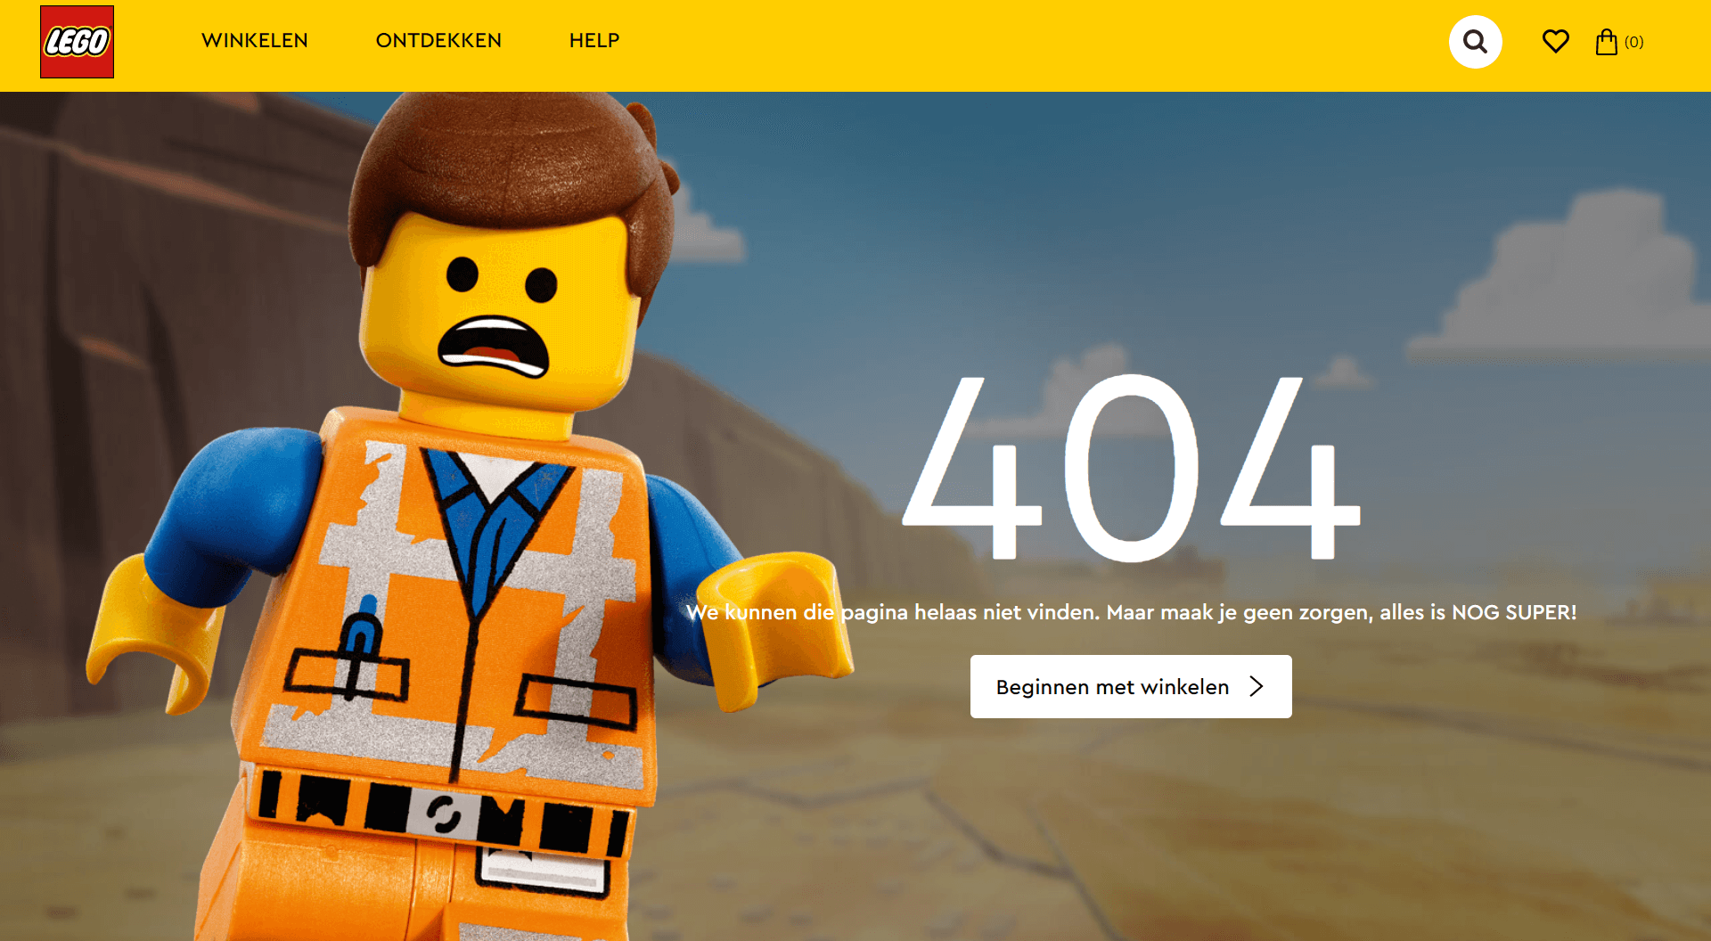Open the HELP menu

coord(594,41)
